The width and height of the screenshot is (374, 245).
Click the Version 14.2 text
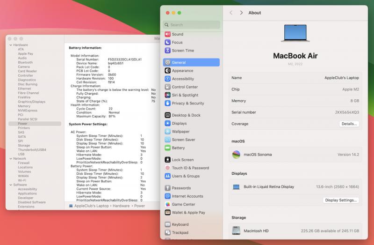348,155
